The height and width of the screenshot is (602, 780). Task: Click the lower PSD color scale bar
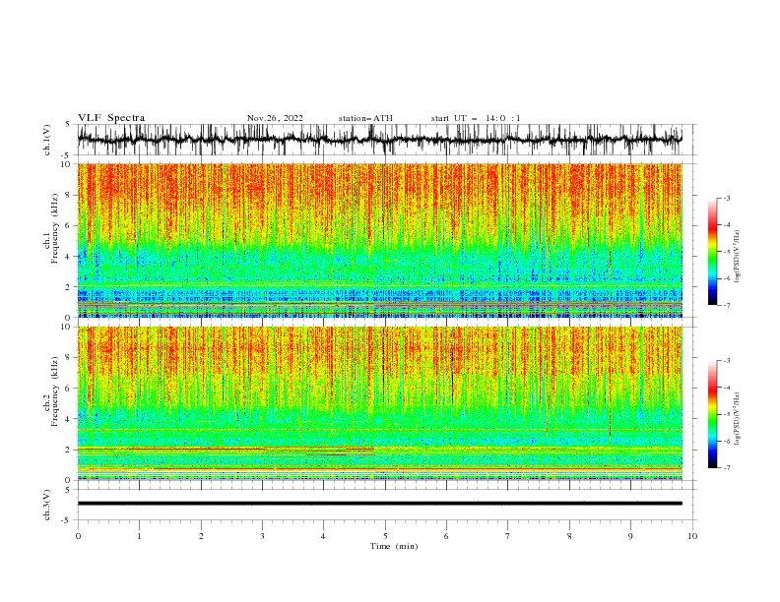point(713,414)
